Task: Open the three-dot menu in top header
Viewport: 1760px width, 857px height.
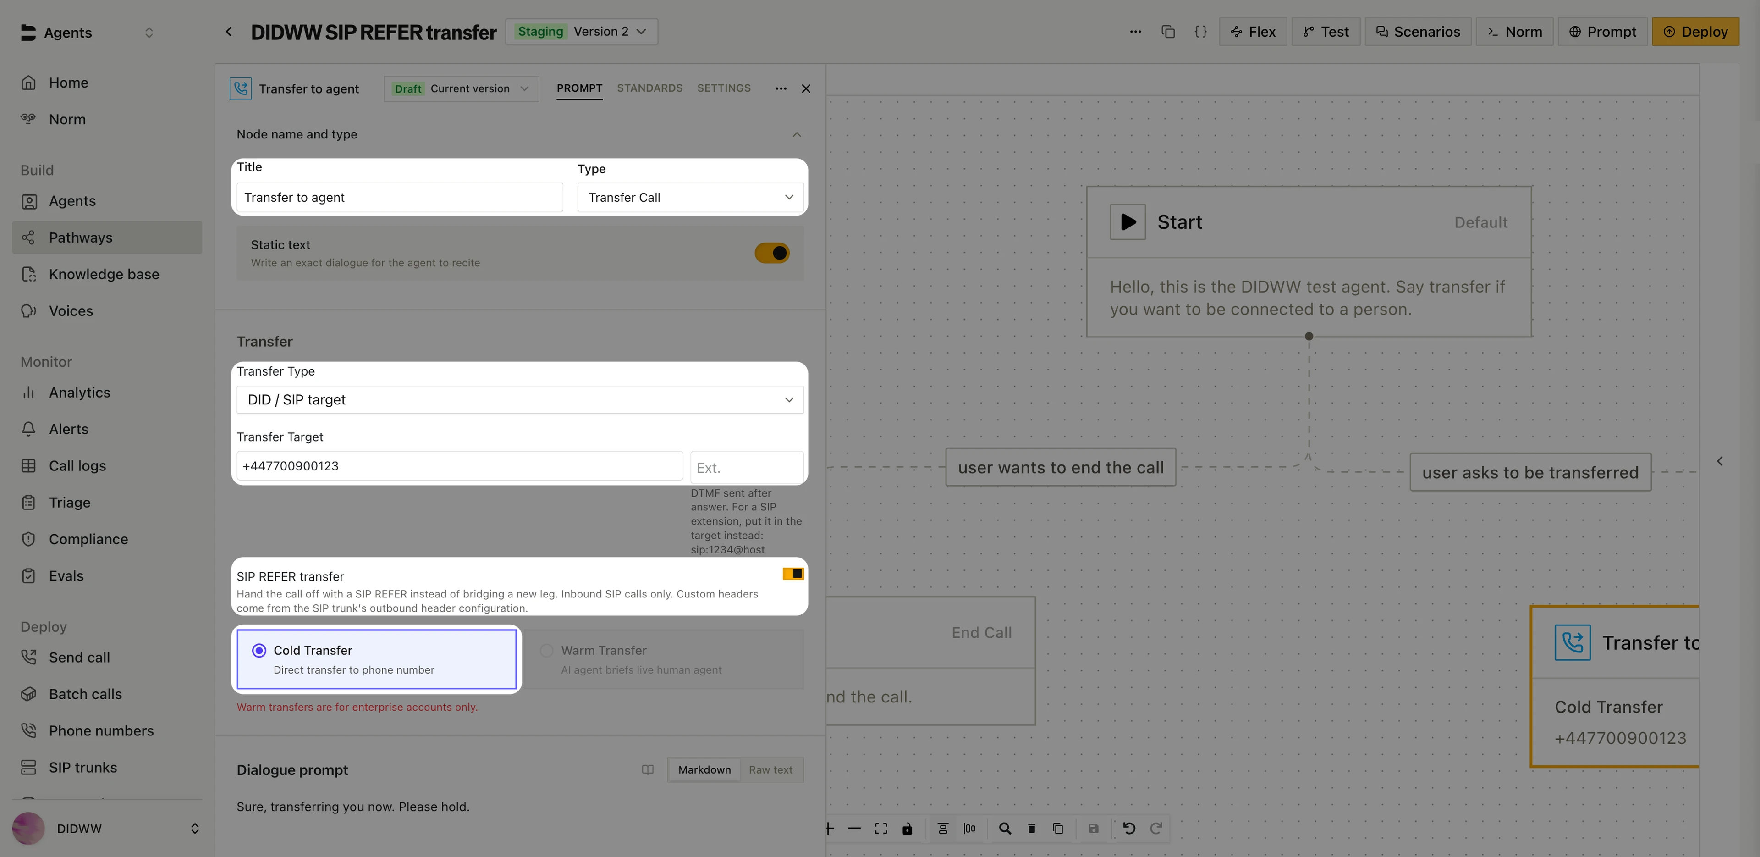Action: (1136, 32)
